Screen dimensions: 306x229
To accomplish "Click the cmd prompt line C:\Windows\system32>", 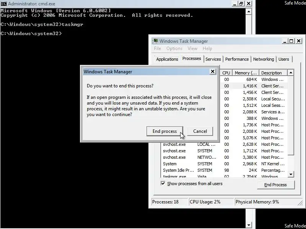I will 31,34.
